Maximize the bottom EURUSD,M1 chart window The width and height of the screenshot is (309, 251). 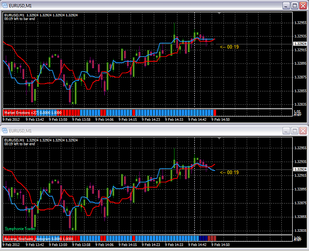tap(295, 130)
